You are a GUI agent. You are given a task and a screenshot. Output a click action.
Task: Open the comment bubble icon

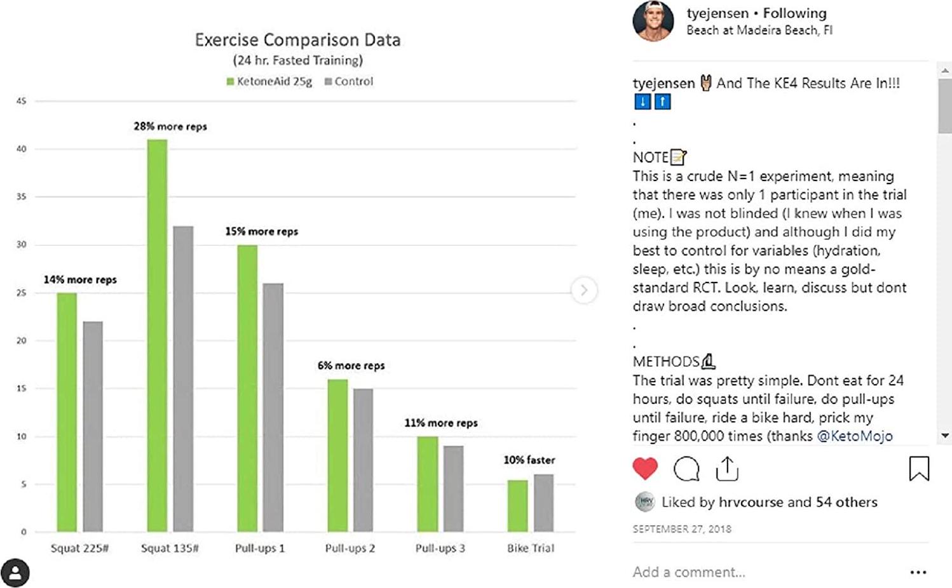tap(686, 469)
